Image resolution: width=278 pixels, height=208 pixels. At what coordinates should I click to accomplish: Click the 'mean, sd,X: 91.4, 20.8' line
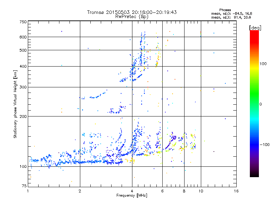231,18
